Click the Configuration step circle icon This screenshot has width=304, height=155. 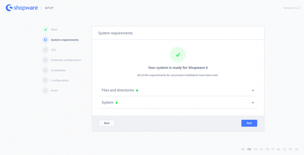coord(45,80)
